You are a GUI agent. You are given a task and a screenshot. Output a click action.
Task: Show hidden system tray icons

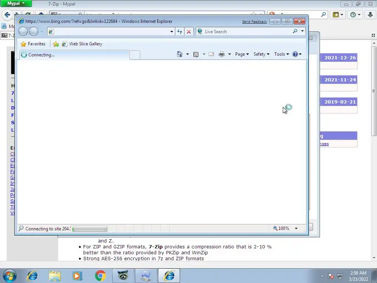(322, 276)
